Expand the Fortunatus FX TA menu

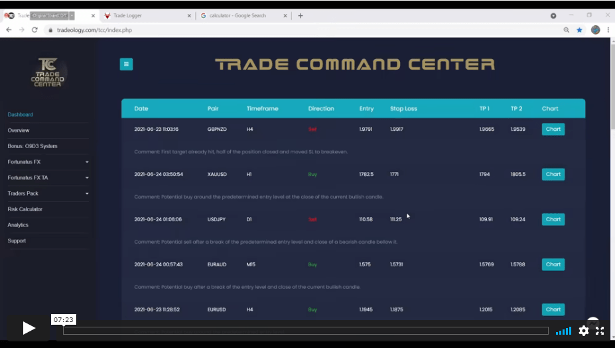click(x=46, y=177)
